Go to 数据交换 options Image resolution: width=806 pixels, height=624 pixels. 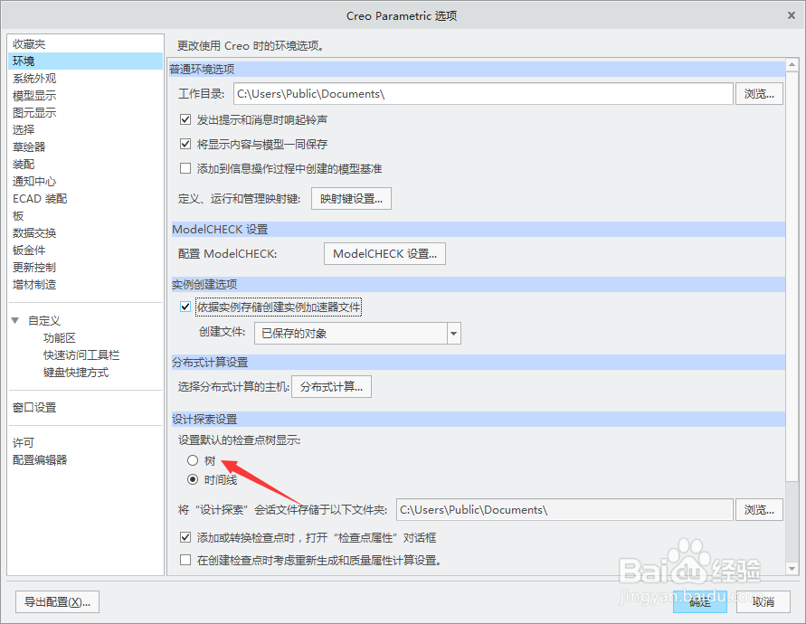34,233
